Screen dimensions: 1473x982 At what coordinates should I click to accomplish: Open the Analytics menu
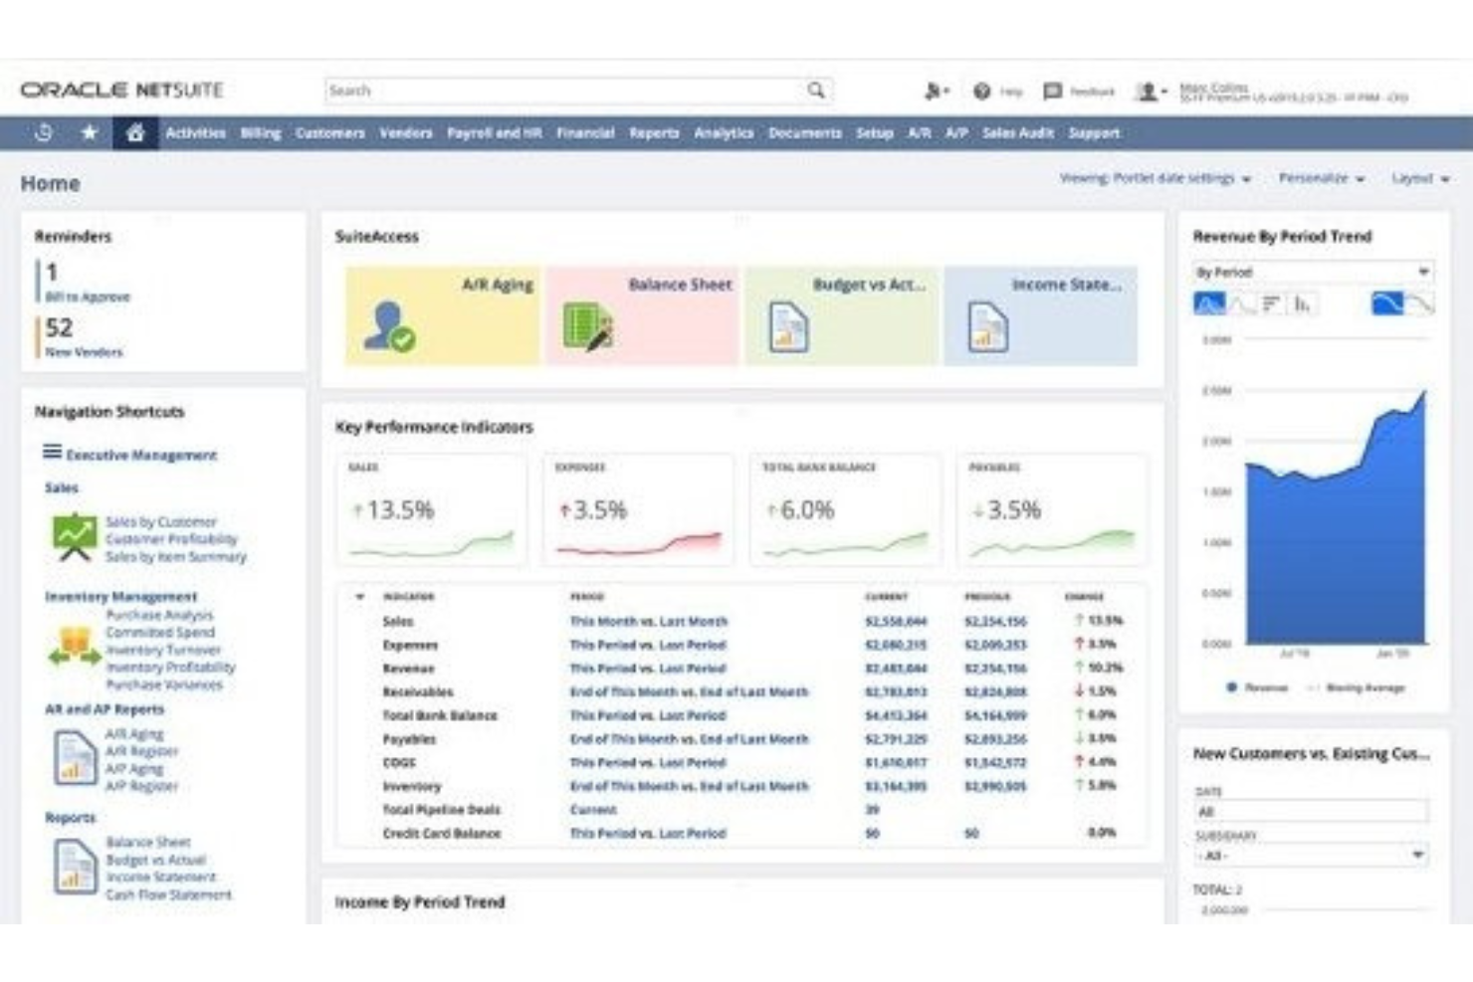point(724,132)
